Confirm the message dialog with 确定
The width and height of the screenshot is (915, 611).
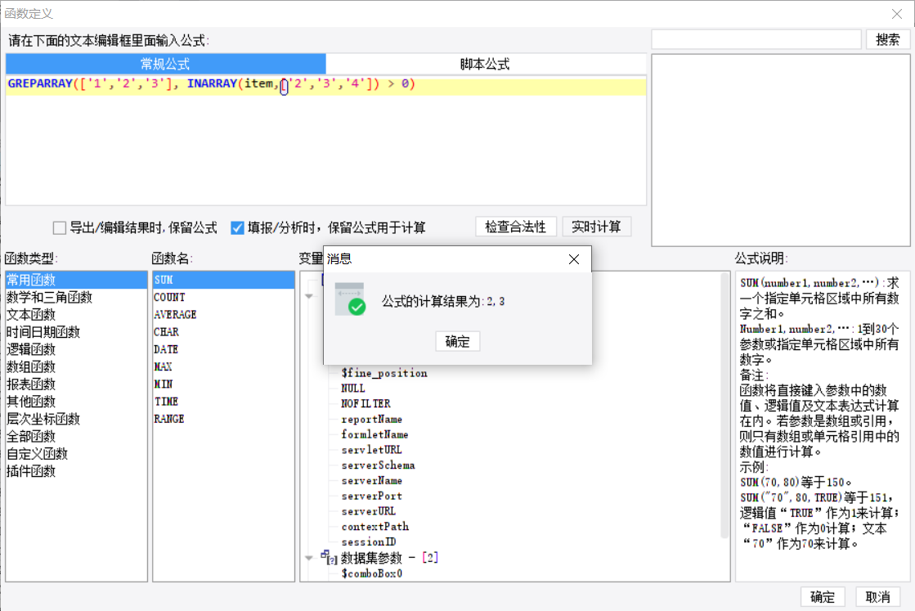(458, 341)
